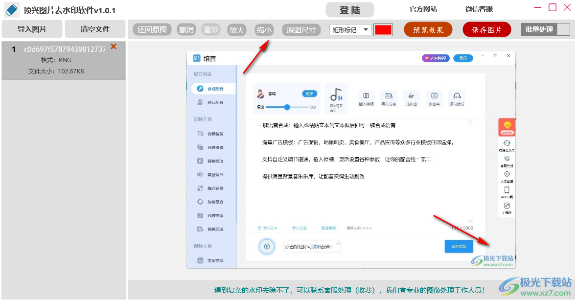Preview result with 预览效果

(428, 30)
